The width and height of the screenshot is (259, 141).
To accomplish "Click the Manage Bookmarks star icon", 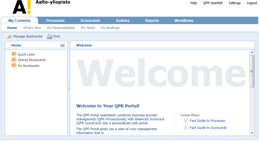I will pos(9,37).
